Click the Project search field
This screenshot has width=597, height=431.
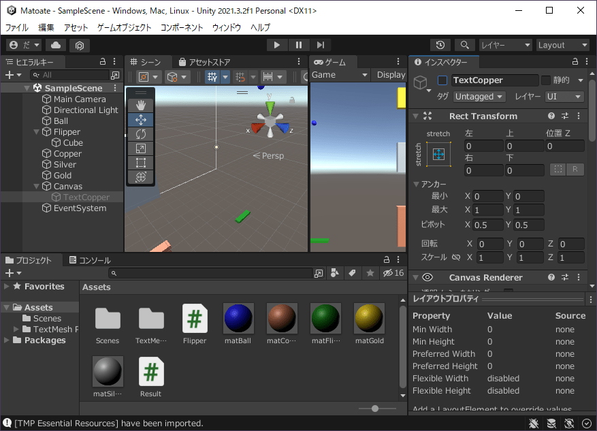(211, 273)
